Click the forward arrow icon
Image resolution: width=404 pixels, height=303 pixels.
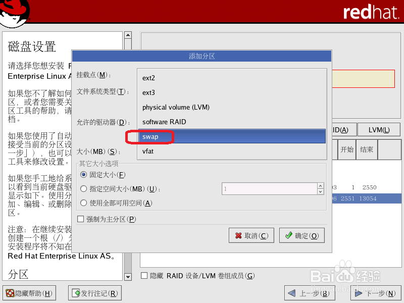click(359, 293)
